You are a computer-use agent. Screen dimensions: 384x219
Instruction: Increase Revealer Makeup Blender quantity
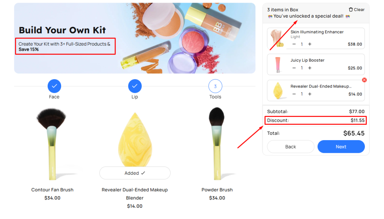[310, 94]
